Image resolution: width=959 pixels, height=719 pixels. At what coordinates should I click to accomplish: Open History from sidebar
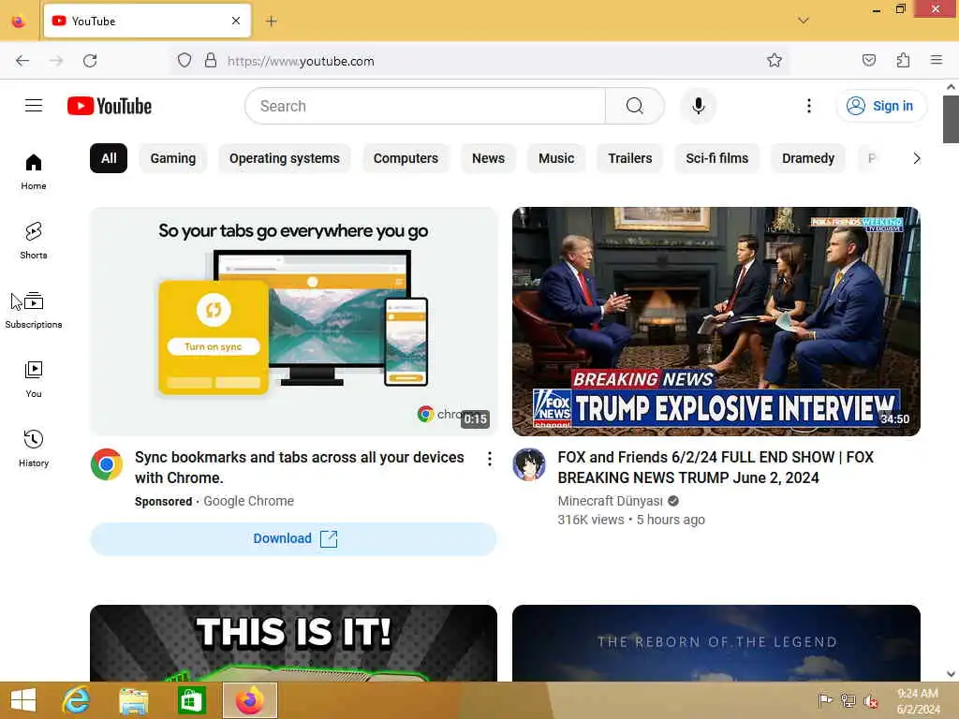pos(34,448)
